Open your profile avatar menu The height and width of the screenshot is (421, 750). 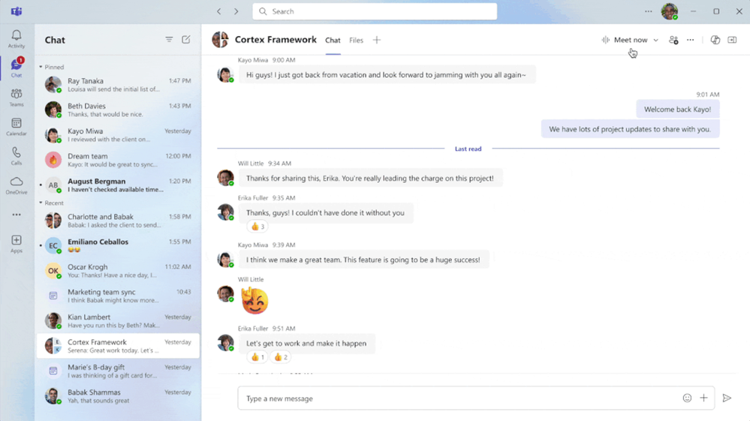670,11
